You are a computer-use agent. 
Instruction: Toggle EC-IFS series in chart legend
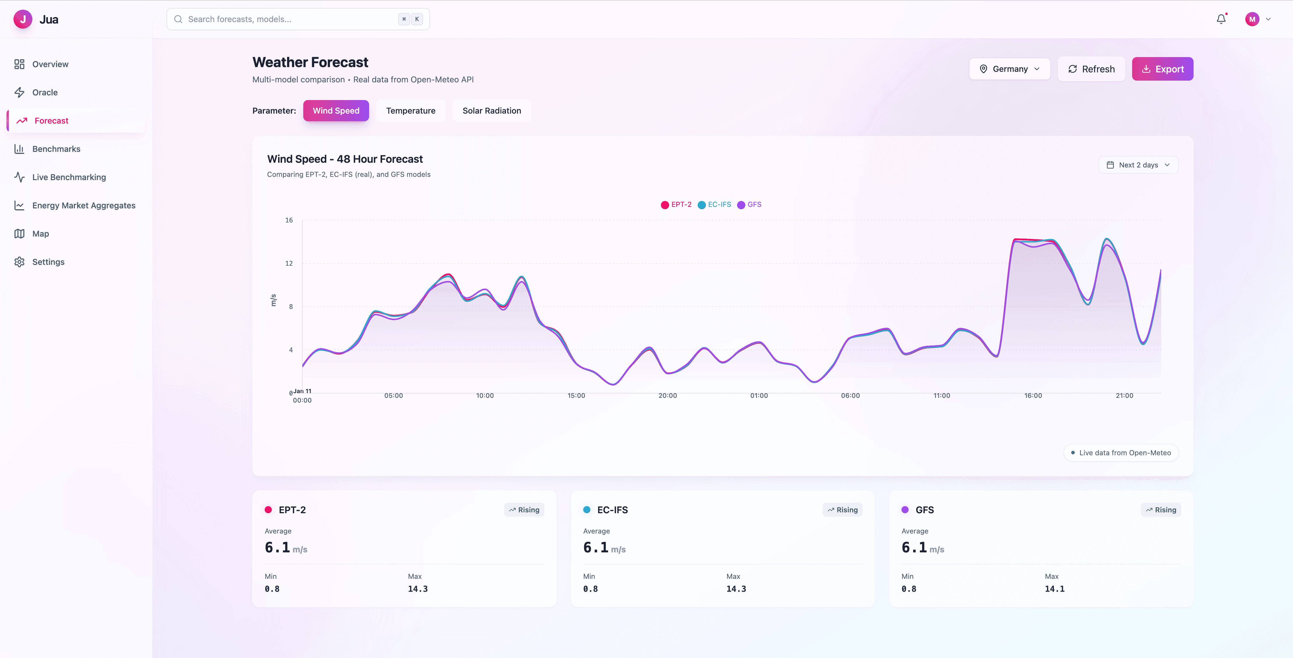tap(714, 205)
